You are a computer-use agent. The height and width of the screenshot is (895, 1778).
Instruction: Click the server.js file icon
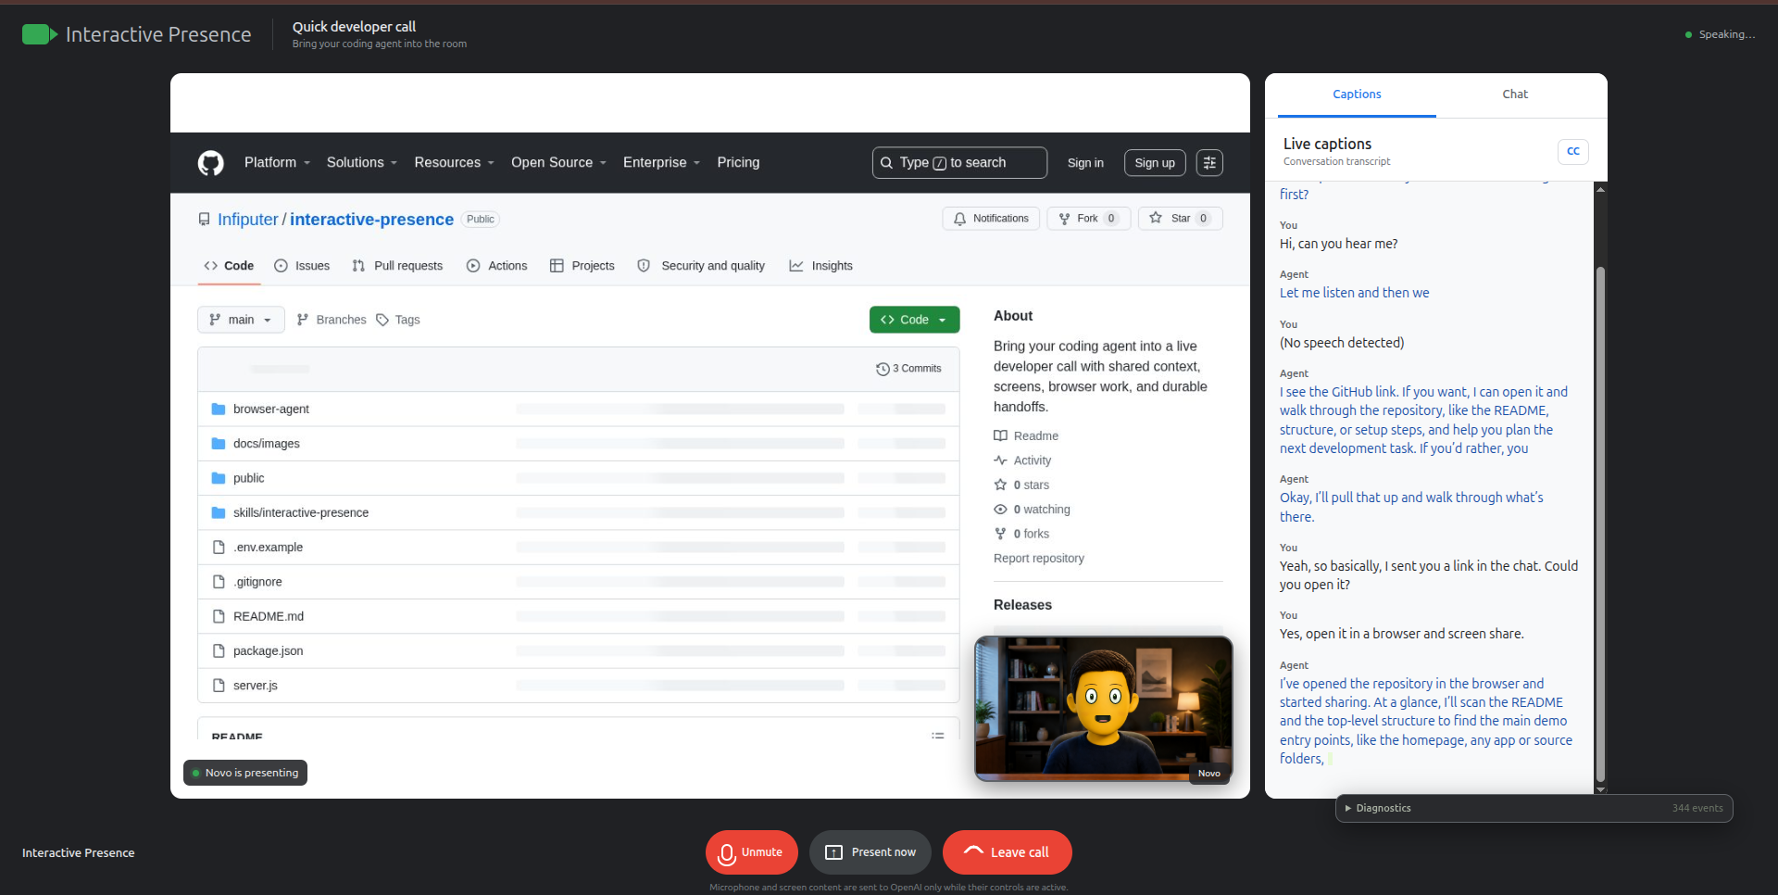coord(219,686)
